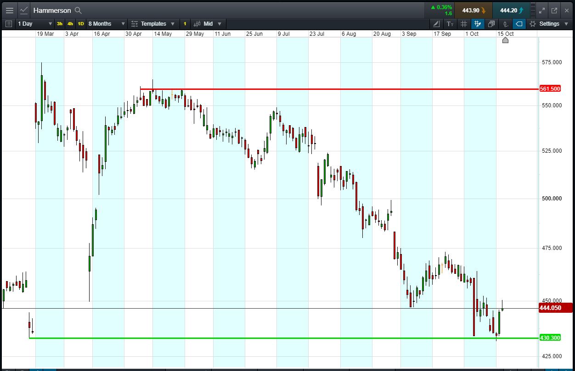This screenshot has height=371, width=575.
Task: Expand the Mid price type dropdown
Action: click(208, 24)
